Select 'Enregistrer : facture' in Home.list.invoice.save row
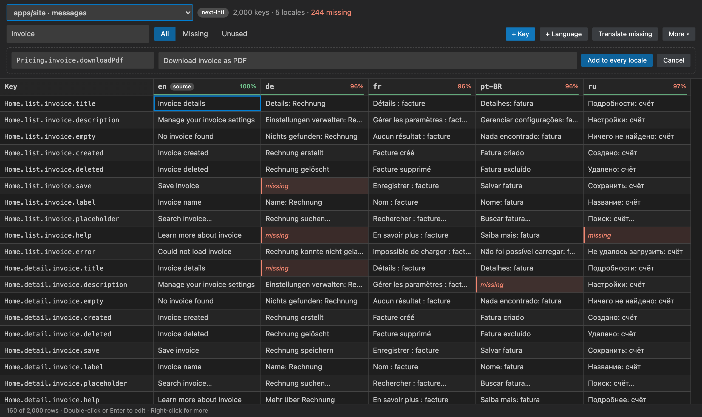Screen dimensions: 702x417 tap(422, 186)
